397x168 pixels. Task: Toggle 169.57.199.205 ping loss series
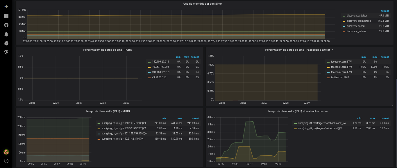click(x=160, y=67)
